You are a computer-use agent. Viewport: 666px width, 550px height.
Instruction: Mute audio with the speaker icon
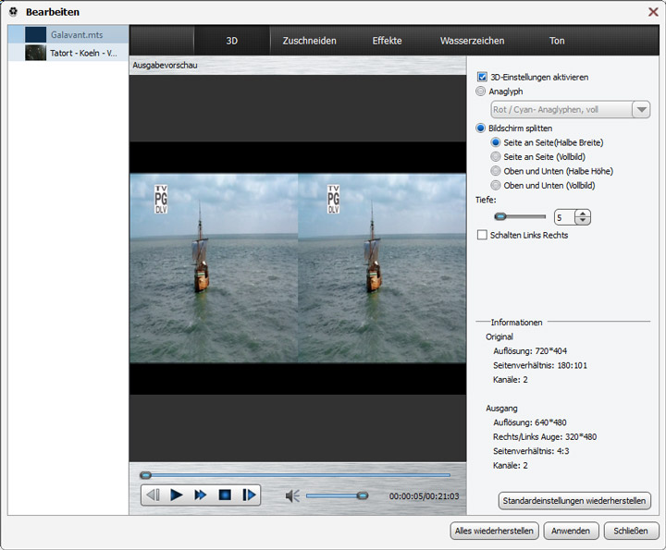tap(292, 495)
